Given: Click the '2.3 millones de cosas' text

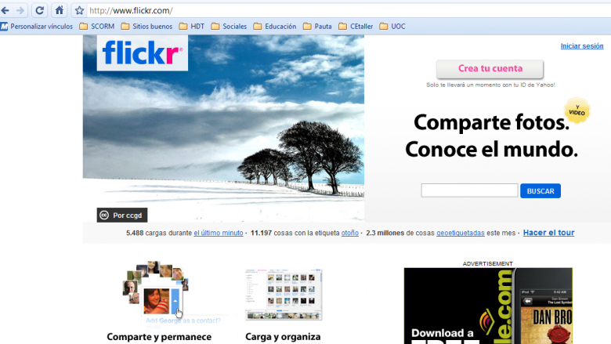Looking at the screenshot, I should pos(400,233).
